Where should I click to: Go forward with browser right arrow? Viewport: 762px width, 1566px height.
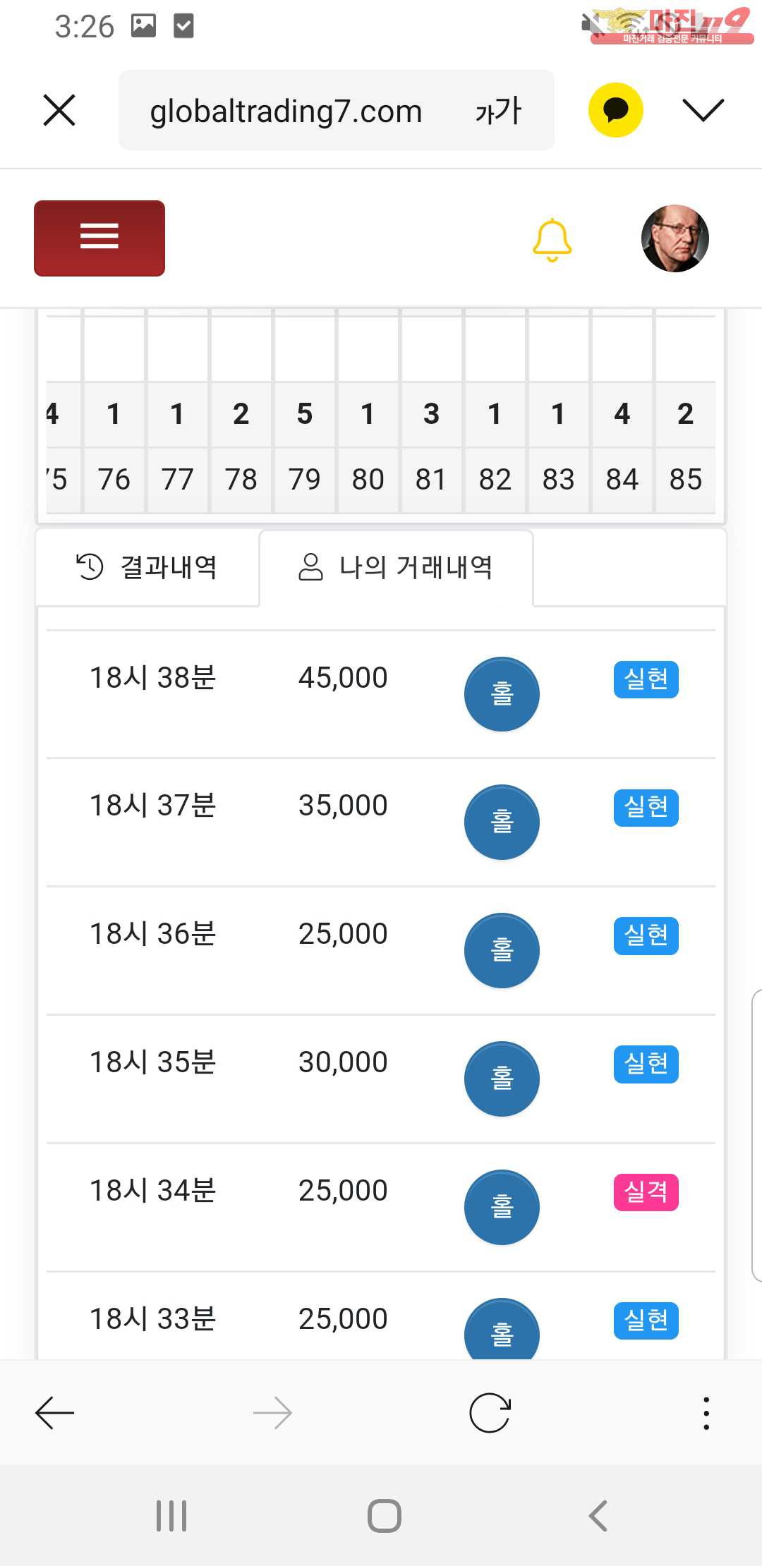click(272, 1413)
